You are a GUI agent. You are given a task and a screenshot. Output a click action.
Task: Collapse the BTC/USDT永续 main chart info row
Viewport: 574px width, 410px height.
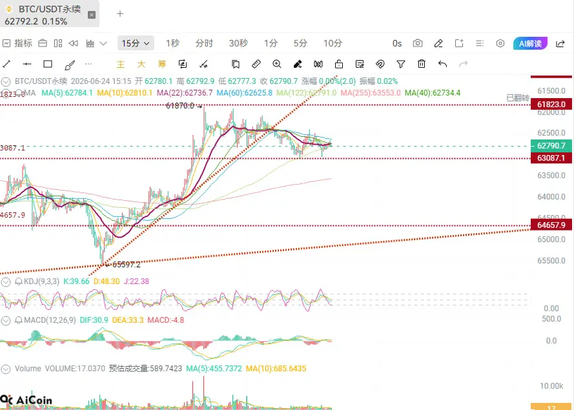[6, 81]
